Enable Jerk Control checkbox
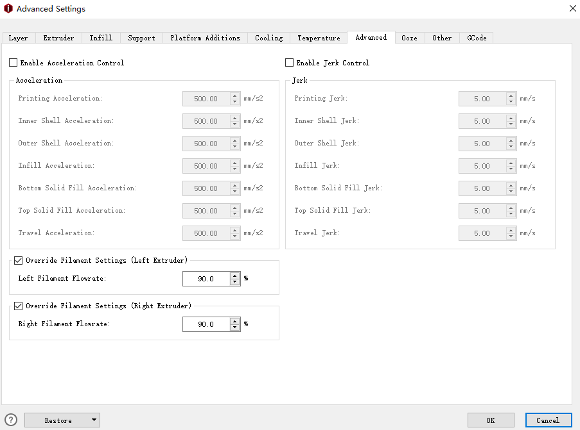This screenshot has width=580, height=430. click(290, 63)
